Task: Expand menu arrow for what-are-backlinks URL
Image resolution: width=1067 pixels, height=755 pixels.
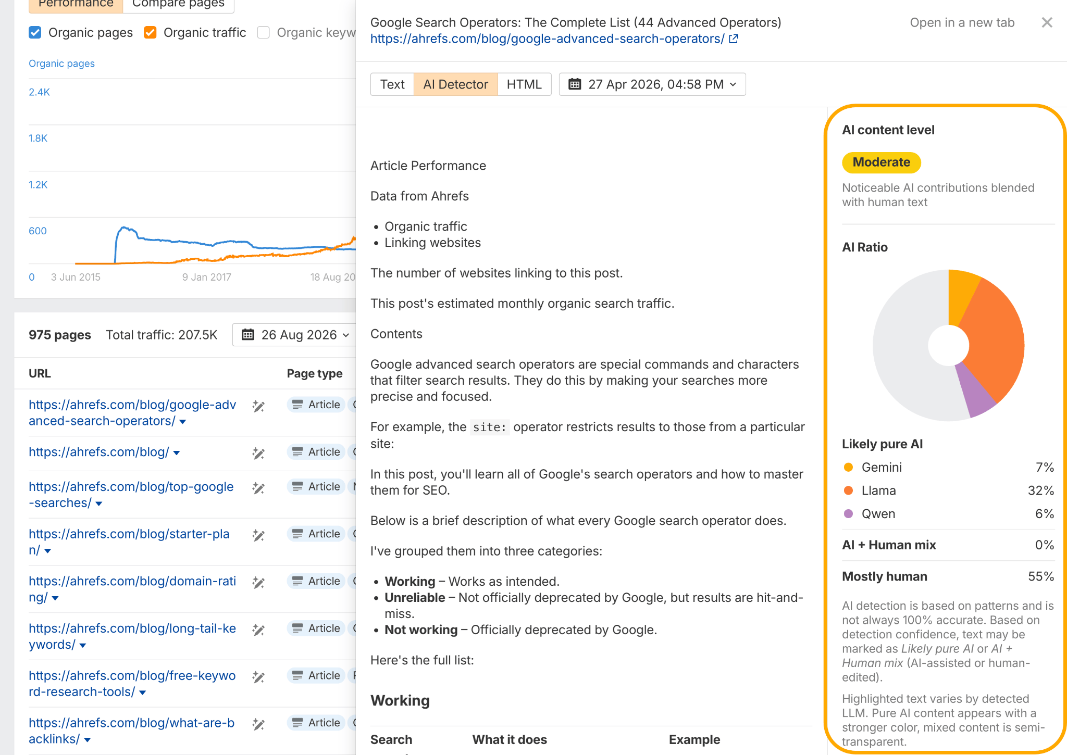Action: 88,740
